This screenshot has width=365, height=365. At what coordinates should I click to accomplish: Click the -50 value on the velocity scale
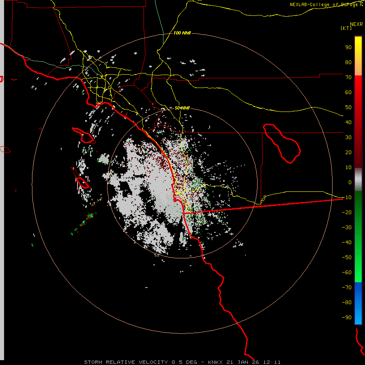click(347, 258)
